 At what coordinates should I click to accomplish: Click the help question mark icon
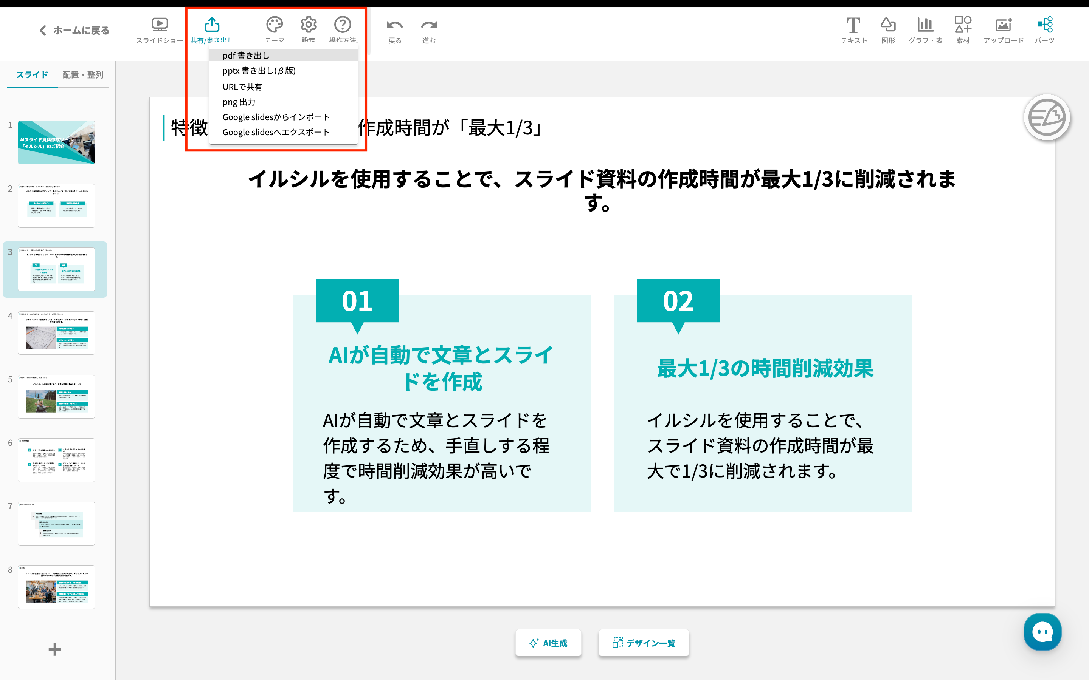click(x=343, y=25)
